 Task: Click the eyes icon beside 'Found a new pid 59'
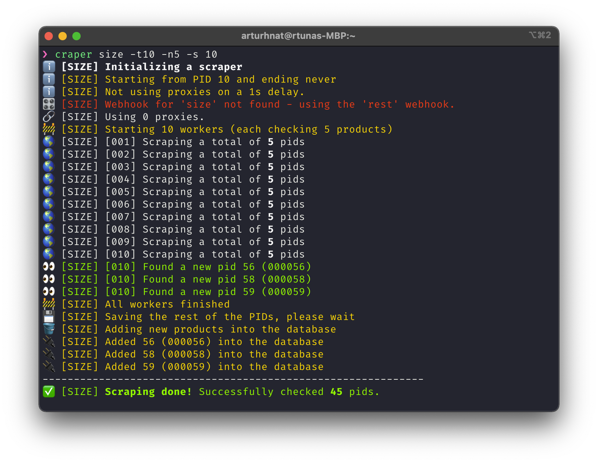coord(49,292)
